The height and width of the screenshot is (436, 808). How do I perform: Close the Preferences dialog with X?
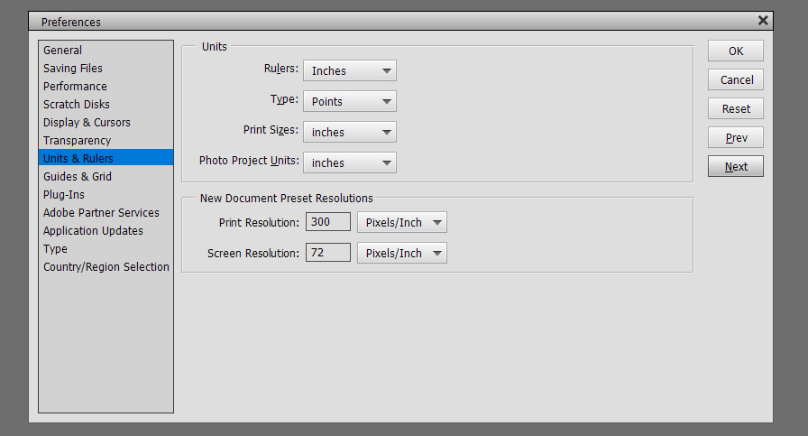[763, 21]
